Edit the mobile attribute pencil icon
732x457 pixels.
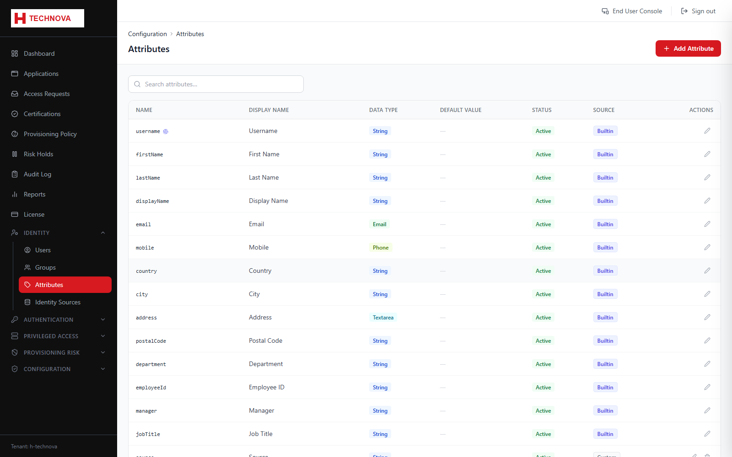point(707,247)
